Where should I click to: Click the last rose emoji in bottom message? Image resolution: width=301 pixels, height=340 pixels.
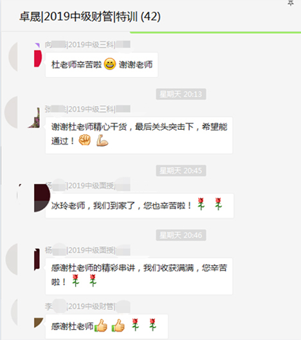coord(152,325)
